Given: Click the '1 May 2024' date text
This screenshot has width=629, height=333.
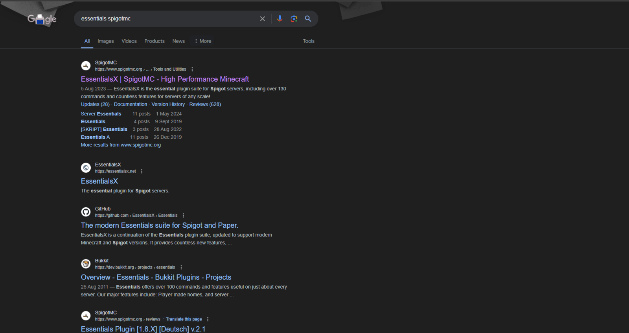Looking at the screenshot, I should tap(169, 114).
